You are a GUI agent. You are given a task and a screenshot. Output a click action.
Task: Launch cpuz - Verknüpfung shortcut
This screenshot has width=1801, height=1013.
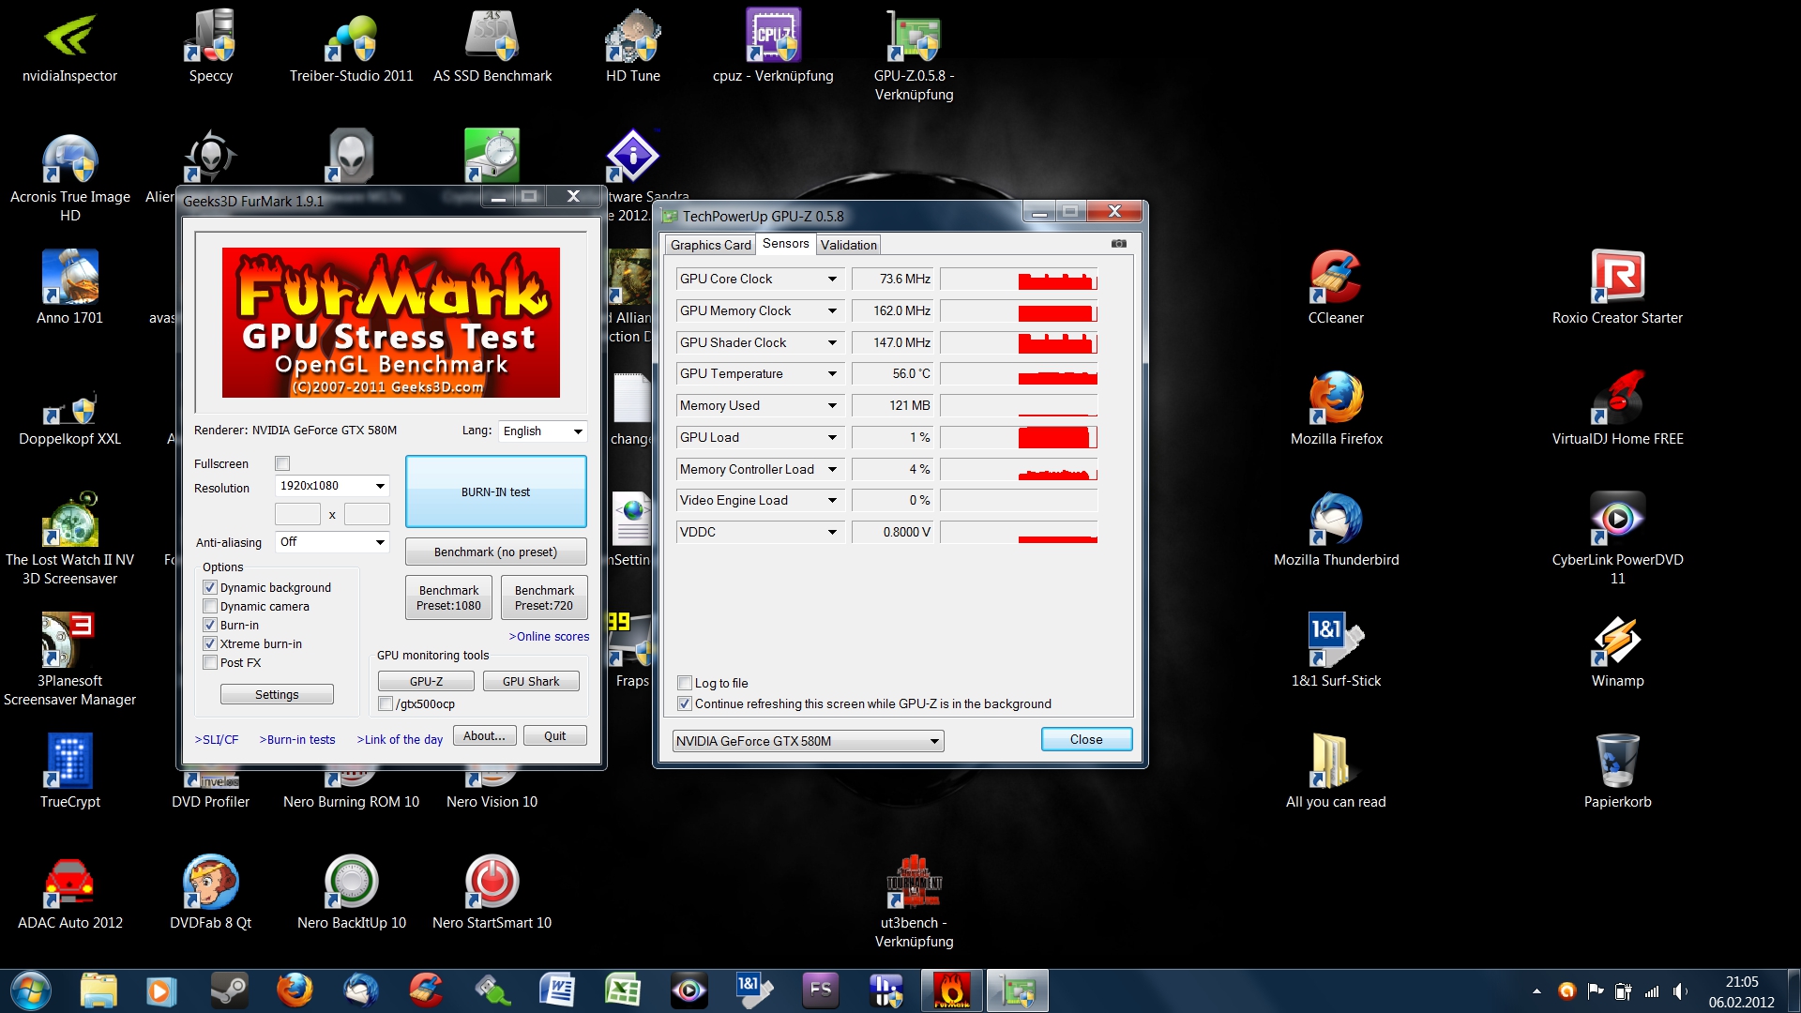point(773,47)
